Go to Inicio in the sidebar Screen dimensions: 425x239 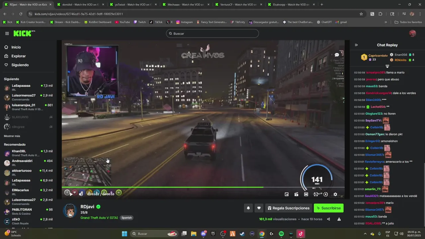[16, 47]
